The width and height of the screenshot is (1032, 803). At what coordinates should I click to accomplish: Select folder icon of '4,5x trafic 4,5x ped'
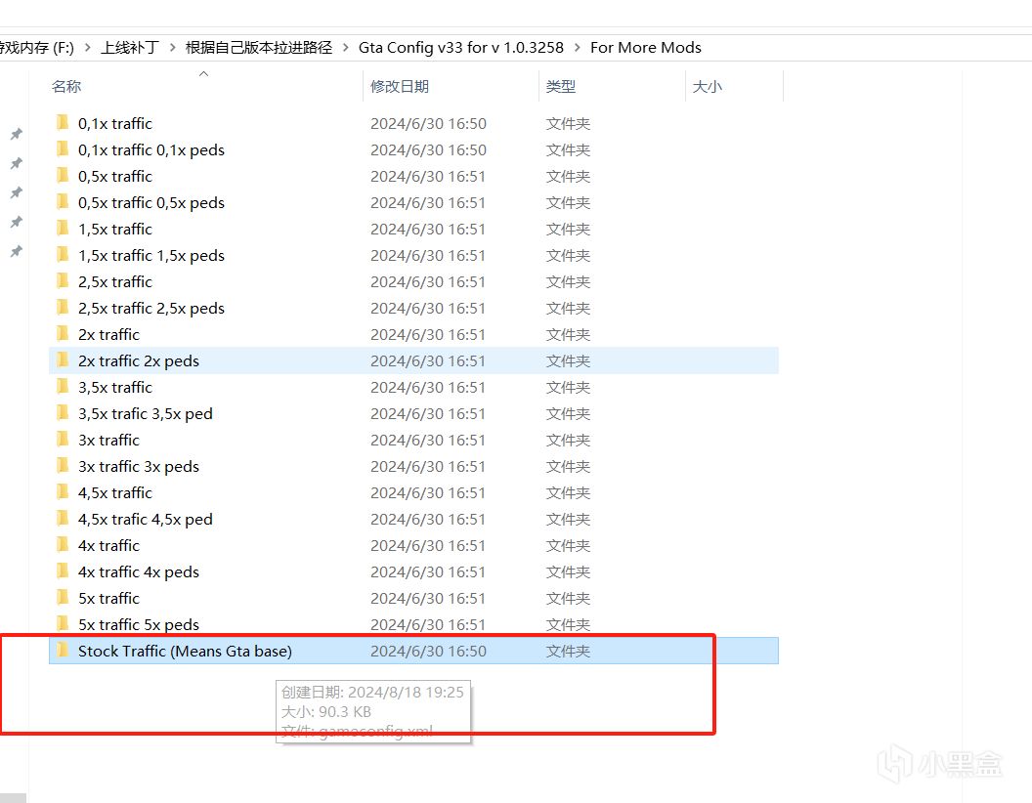pyautogui.click(x=63, y=518)
